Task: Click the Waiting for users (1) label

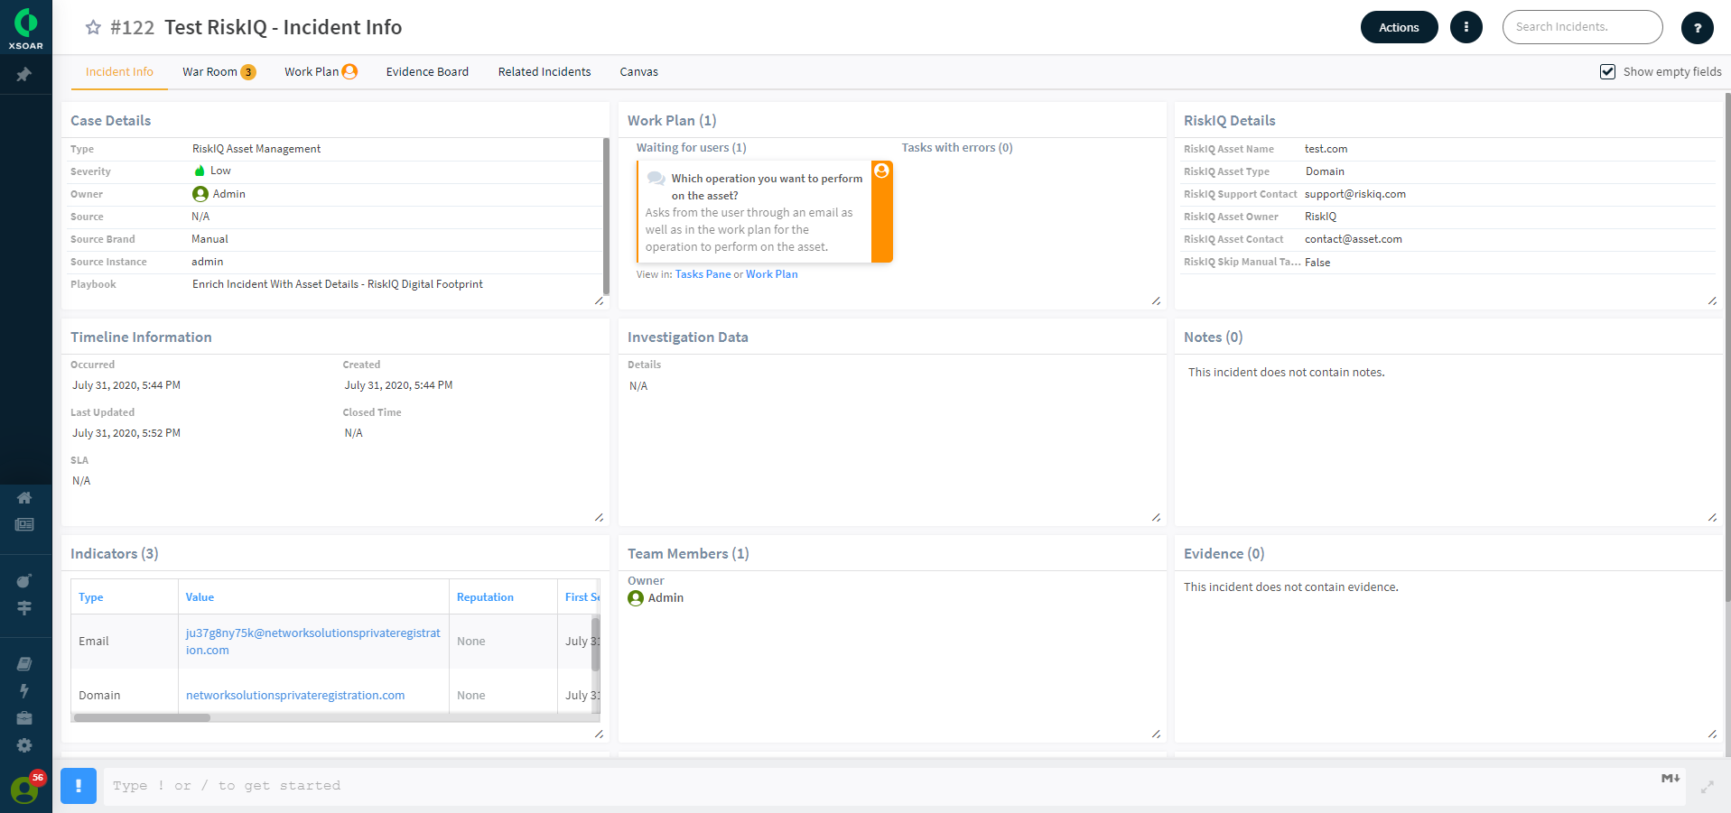Action: pyautogui.click(x=691, y=148)
